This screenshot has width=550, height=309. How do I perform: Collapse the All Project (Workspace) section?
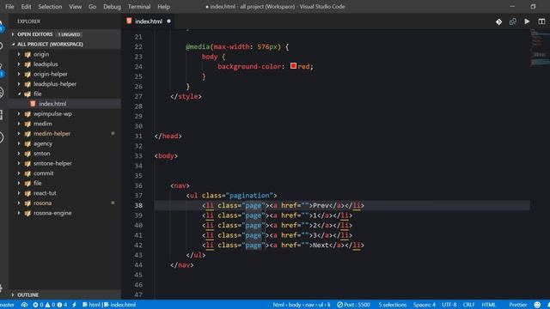point(64,44)
